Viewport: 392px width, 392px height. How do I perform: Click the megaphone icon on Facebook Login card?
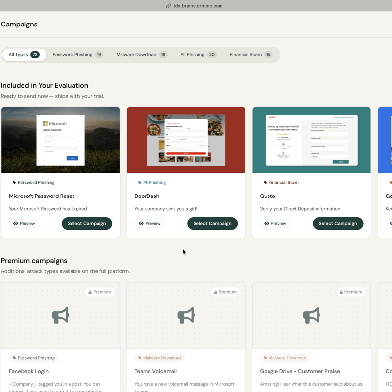[60, 315]
